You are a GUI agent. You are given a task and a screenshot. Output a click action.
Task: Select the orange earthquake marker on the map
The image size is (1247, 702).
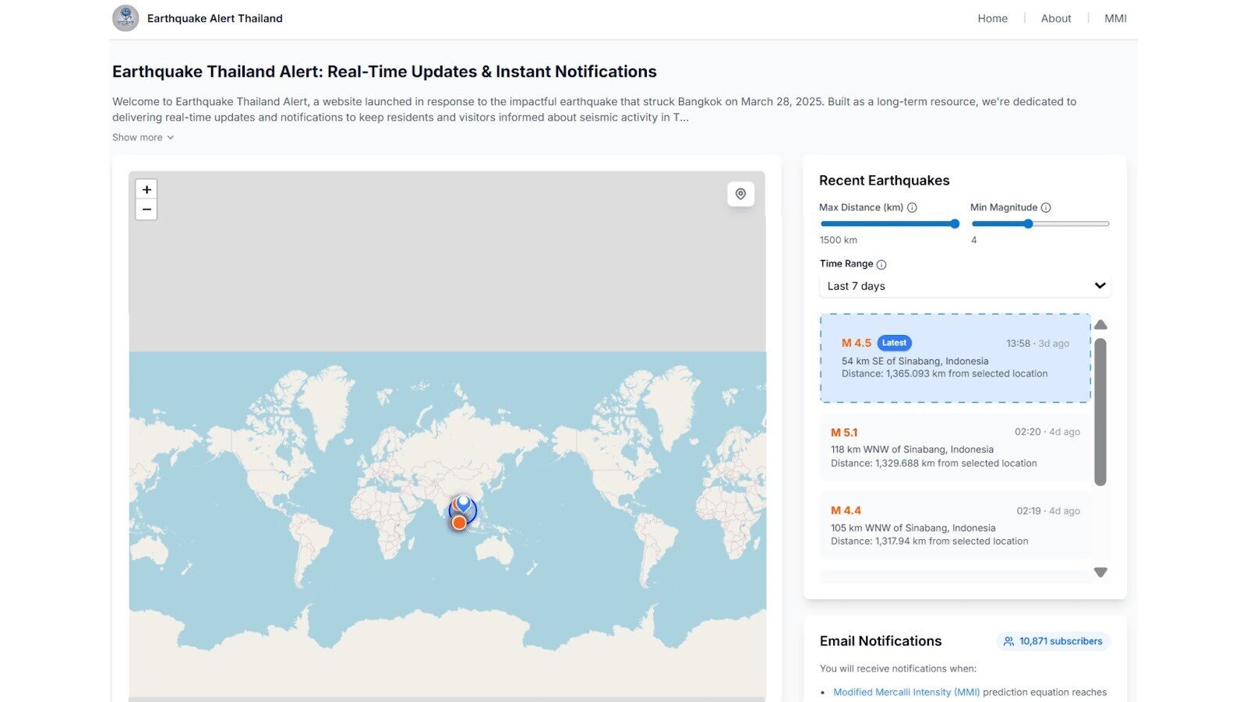pos(459,523)
